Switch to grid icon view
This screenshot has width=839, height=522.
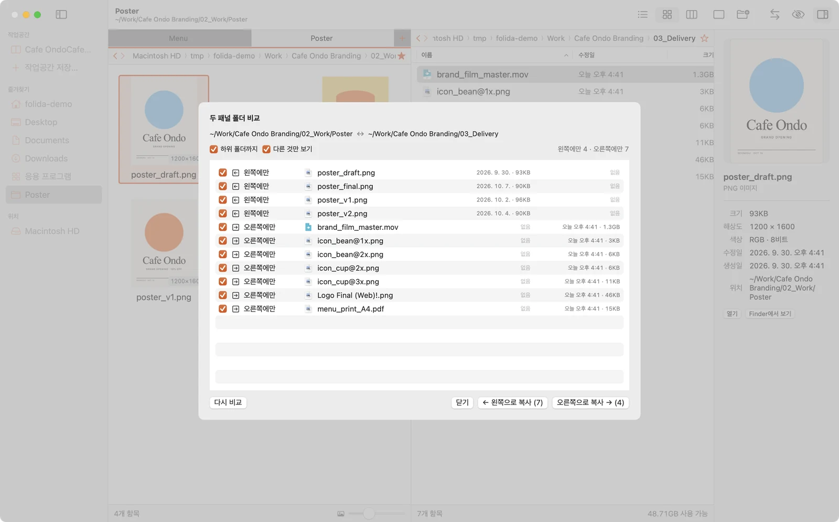click(667, 15)
